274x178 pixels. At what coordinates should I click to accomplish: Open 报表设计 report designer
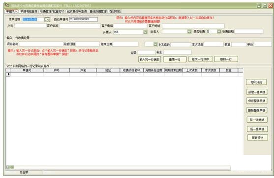[x=257, y=138]
